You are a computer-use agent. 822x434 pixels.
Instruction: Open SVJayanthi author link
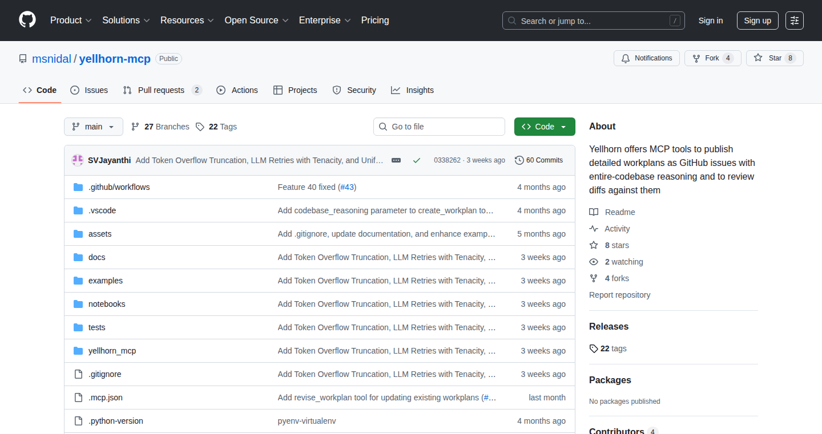110,160
